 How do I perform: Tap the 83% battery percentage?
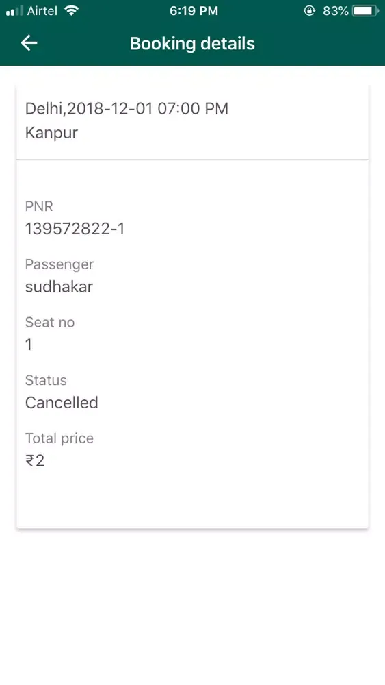pyautogui.click(x=336, y=11)
